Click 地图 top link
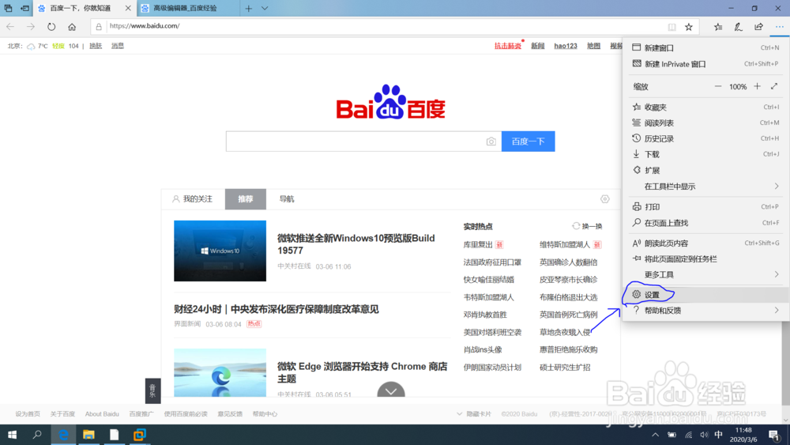Screen dimensions: 790x445 593,46
